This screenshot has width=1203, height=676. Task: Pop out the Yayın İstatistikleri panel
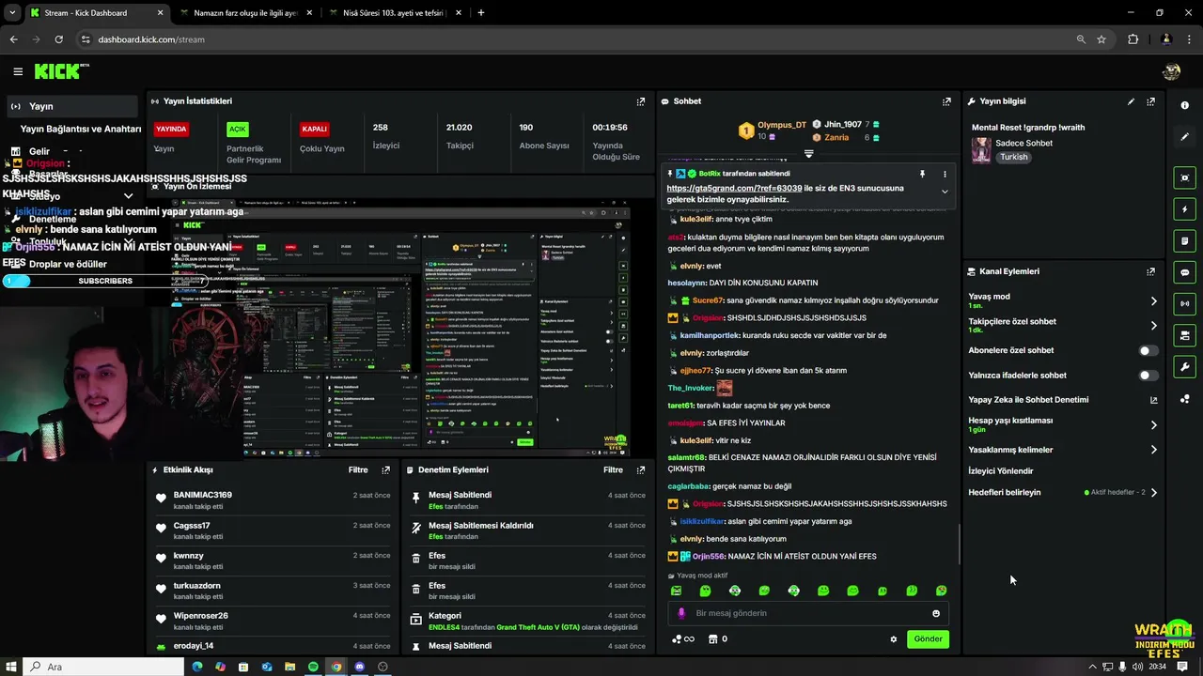[641, 101]
